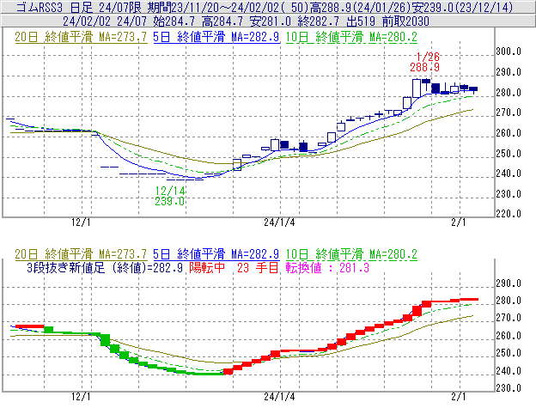536x408 pixels.
Task: Click the 24/1/4 date on the upper chart axis
Action: pyautogui.click(x=279, y=222)
